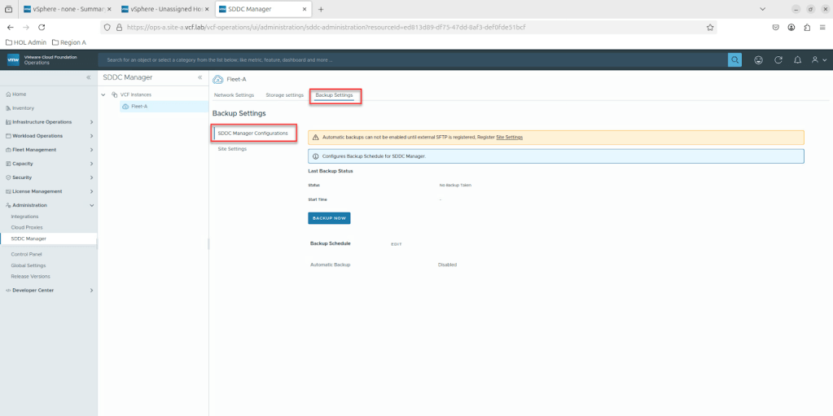Image resolution: width=833 pixels, height=416 pixels.
Task: Click the BACKUP NOW button
Action: click(330, 218)
